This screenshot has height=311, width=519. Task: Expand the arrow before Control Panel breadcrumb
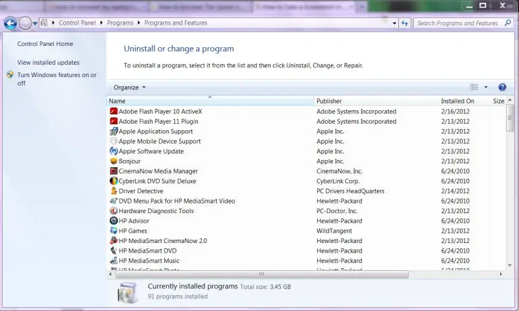coord(53,23)
